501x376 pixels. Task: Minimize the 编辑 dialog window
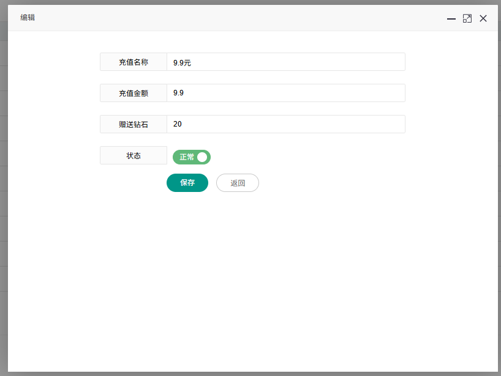[451, 19]
